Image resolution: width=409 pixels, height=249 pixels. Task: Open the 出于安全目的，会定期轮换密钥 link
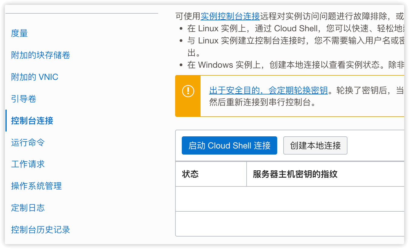268,90
